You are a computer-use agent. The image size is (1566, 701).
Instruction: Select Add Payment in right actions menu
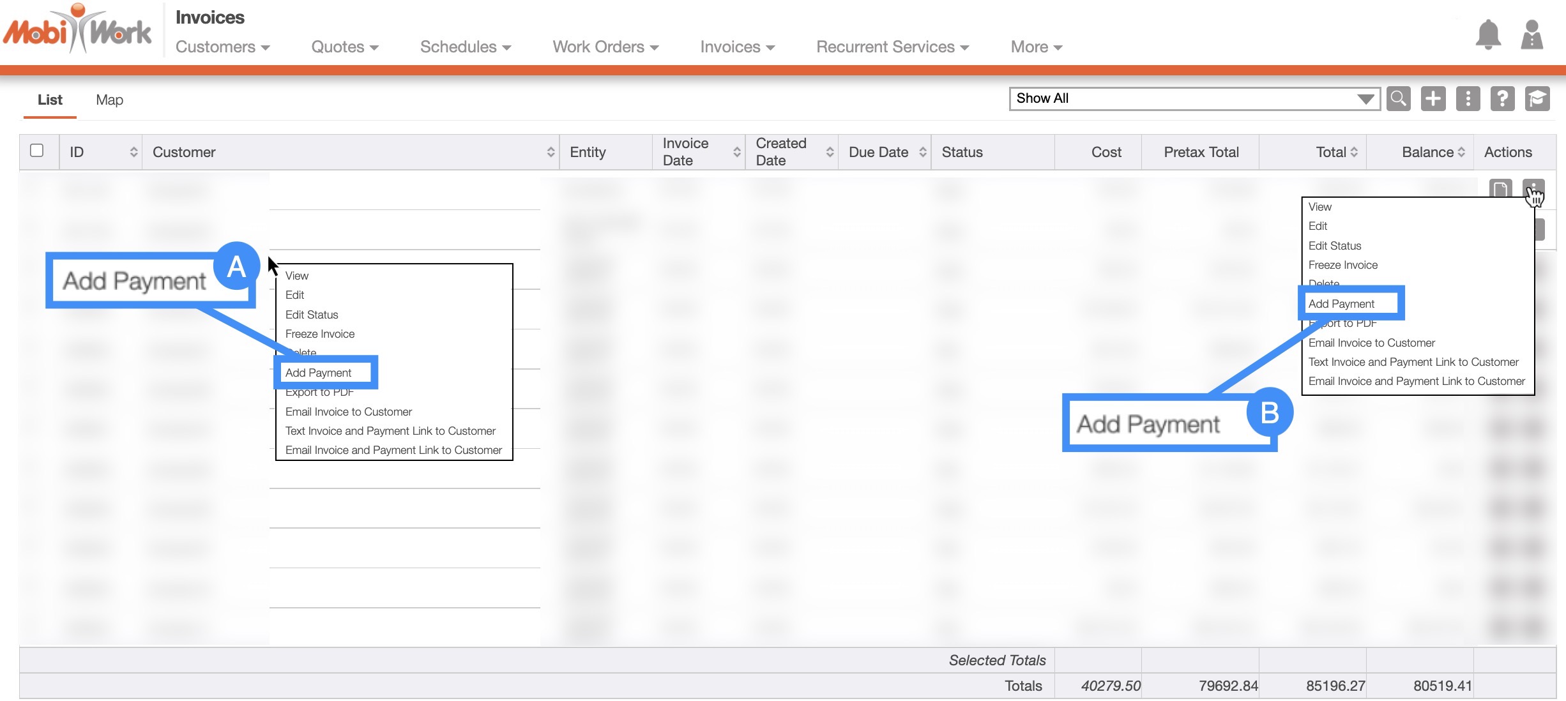[x=1341, y=304]
